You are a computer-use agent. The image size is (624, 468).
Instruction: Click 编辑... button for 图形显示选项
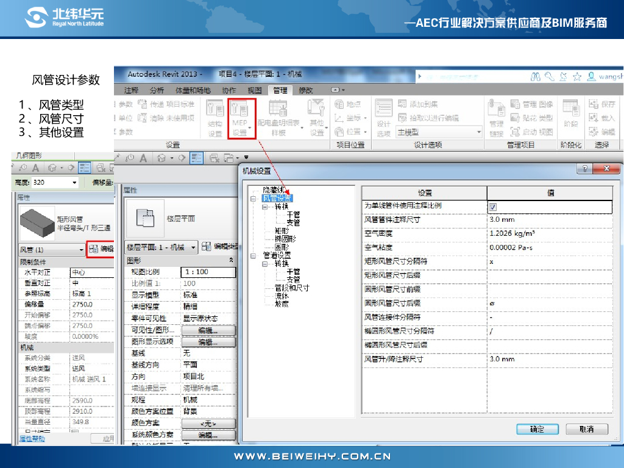point(208,342)
